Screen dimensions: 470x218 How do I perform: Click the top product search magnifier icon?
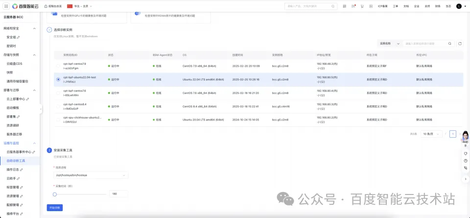pyautogui.click(x=333, y=6)
